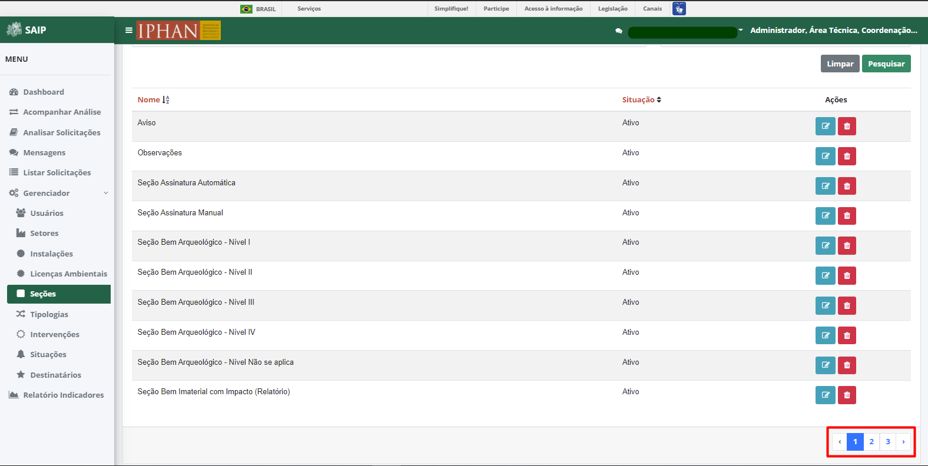This screenshot has height=466, width=928.
Task: Delete Seção Bem Arqueológico Nível I
Action: (x=847, y=245)
